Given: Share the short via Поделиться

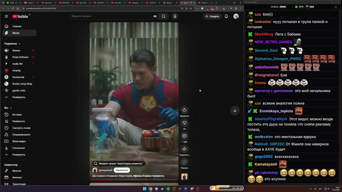Looking at the screenshot, I should (x=184, y=149).
